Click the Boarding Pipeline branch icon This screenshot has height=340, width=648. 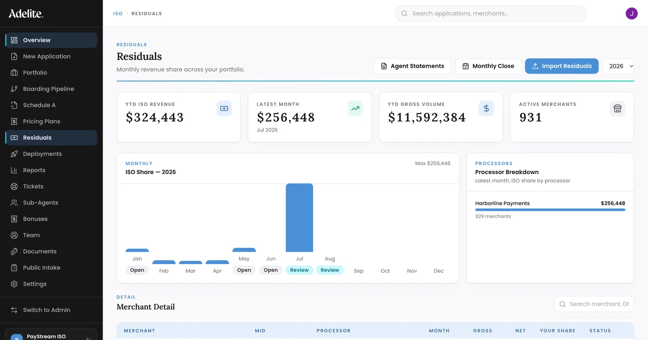[14, 89]
